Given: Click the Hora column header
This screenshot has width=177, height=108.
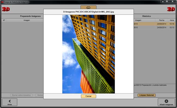Looking at the screenshot, I should [172, 20].
